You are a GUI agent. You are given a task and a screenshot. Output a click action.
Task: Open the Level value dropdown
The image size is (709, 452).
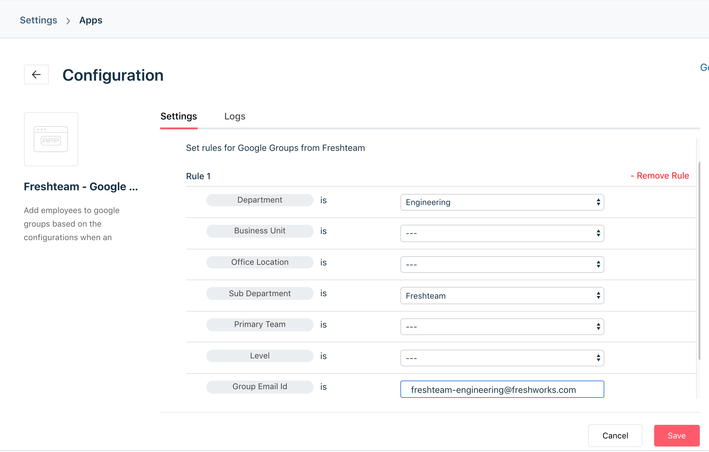(x=502, y=358)
